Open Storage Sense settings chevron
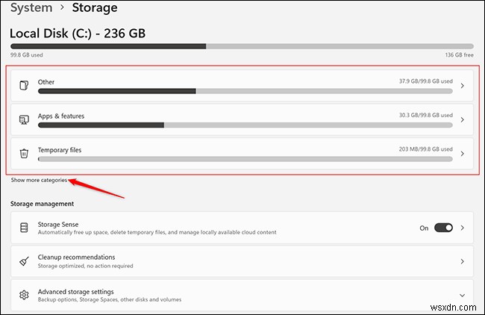Image resolution: width=485 pixels, height=315 pixels. 463,228
